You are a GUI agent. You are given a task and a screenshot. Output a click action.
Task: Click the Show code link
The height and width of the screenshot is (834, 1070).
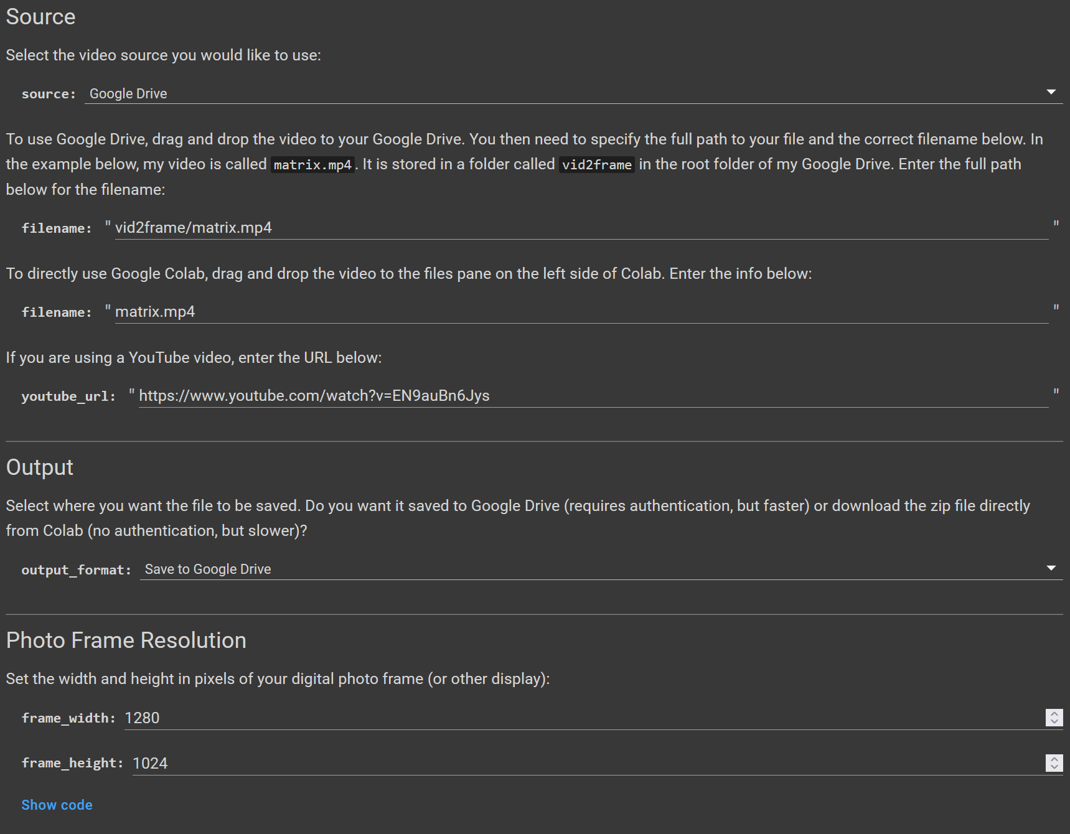(57, 805)
